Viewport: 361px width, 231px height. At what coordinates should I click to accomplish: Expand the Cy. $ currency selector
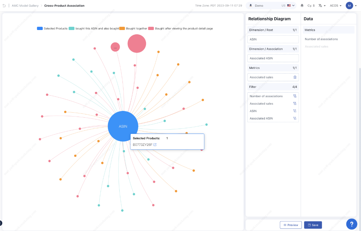click(311, 6)
